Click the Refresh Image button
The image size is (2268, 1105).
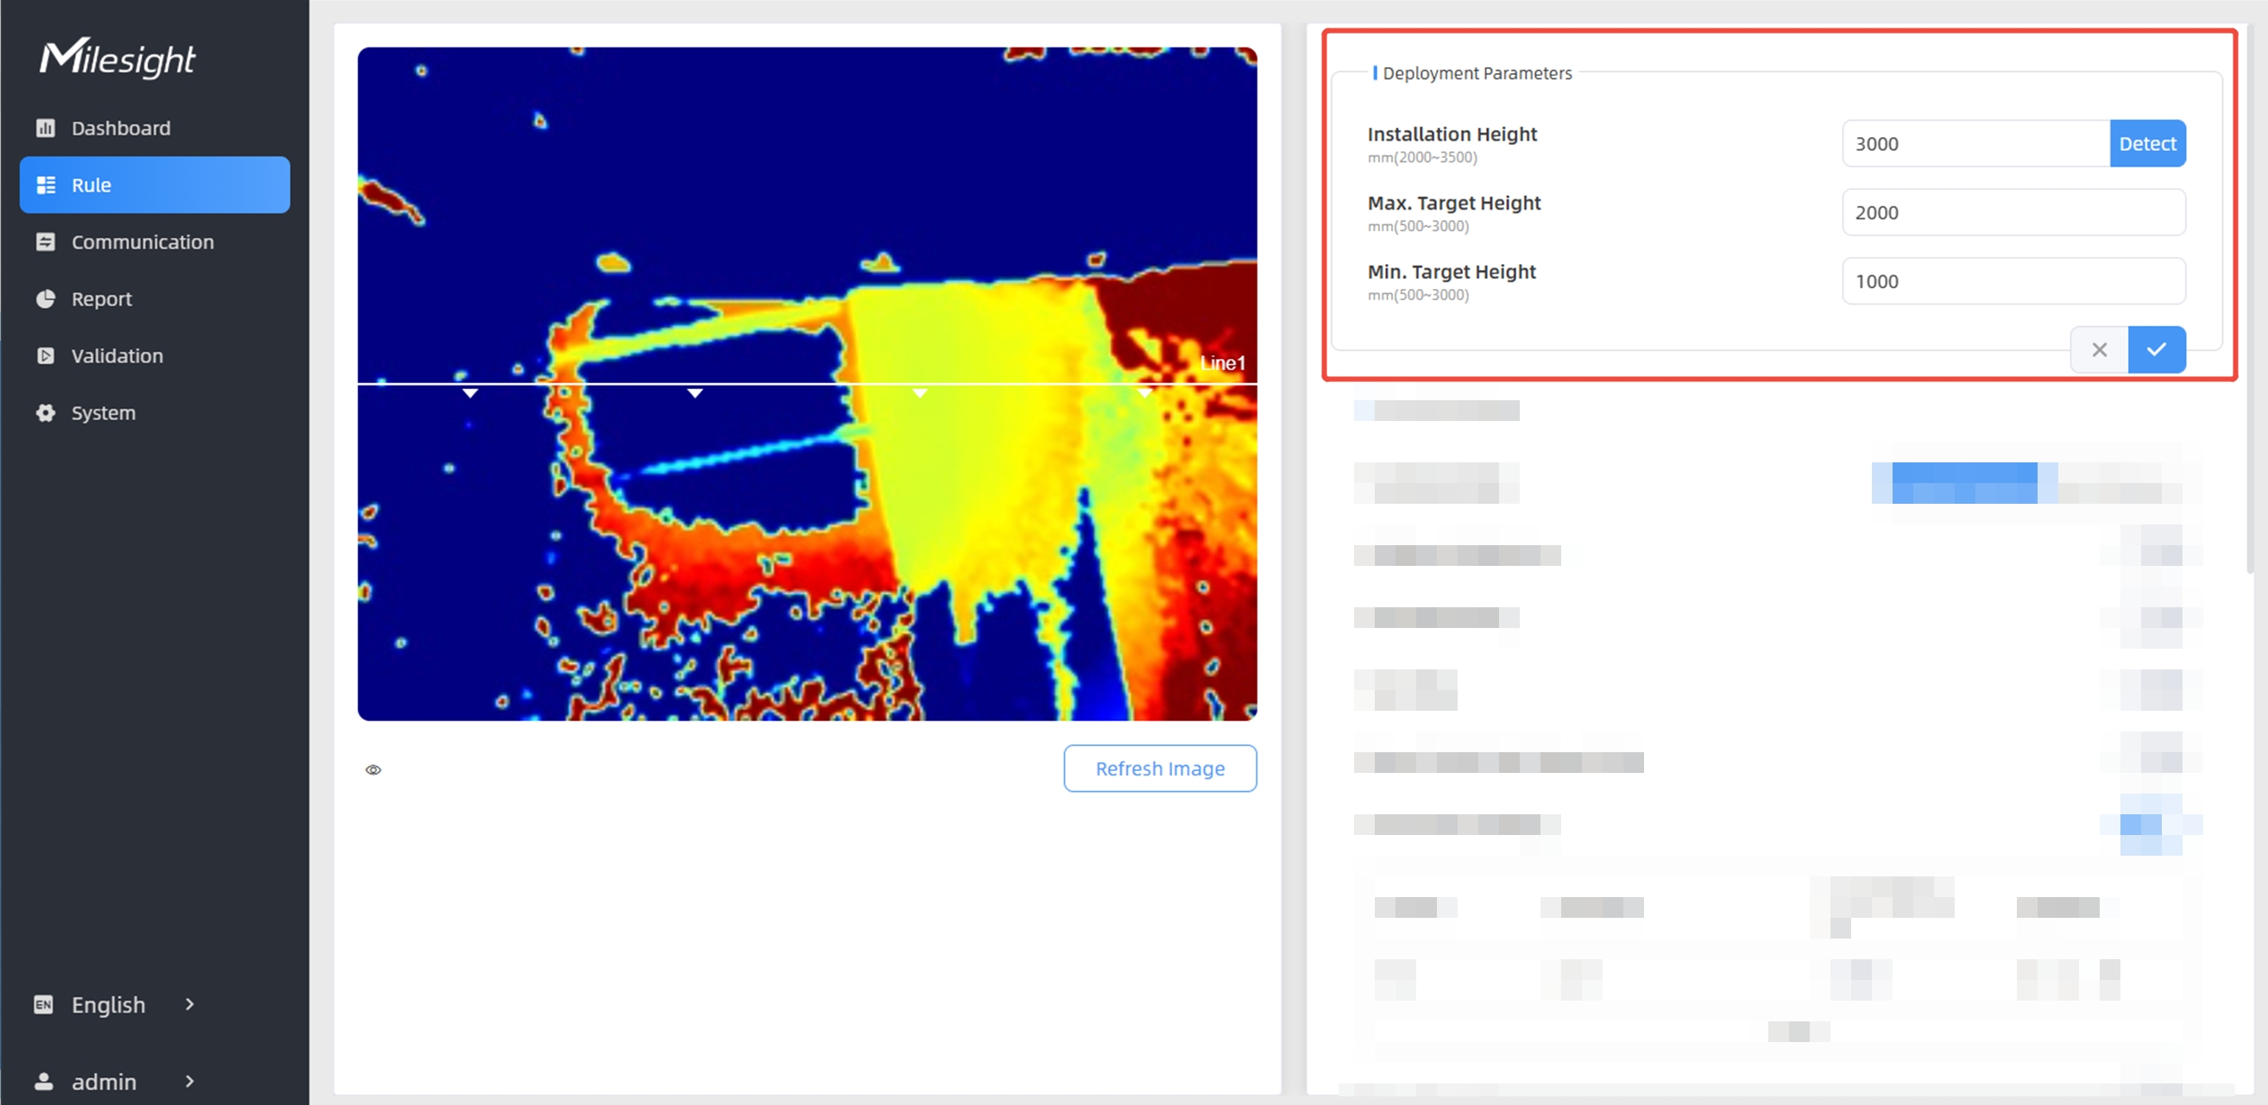1160,768
